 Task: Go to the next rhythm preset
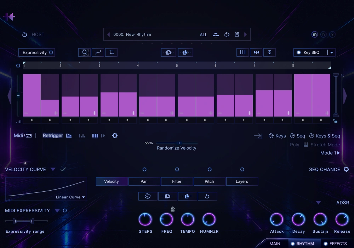tap(245, 35)
